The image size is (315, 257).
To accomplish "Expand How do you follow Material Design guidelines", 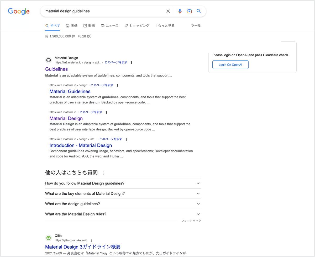I will (x=123, y=183).
